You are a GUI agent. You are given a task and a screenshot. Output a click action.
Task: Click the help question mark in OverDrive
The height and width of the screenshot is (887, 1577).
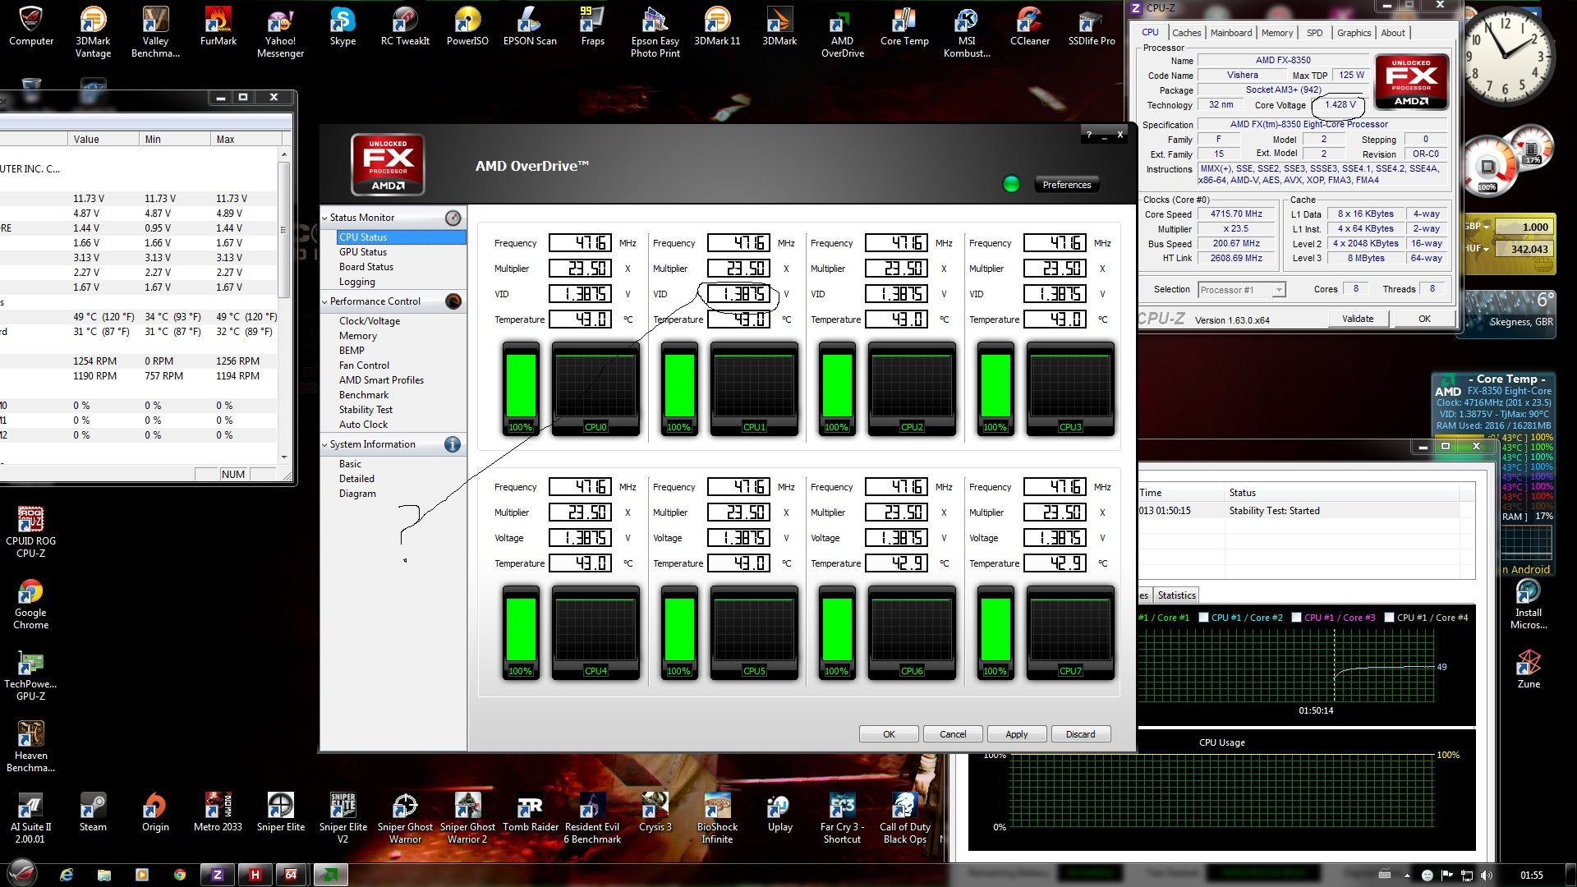[x=1089, y=135]
